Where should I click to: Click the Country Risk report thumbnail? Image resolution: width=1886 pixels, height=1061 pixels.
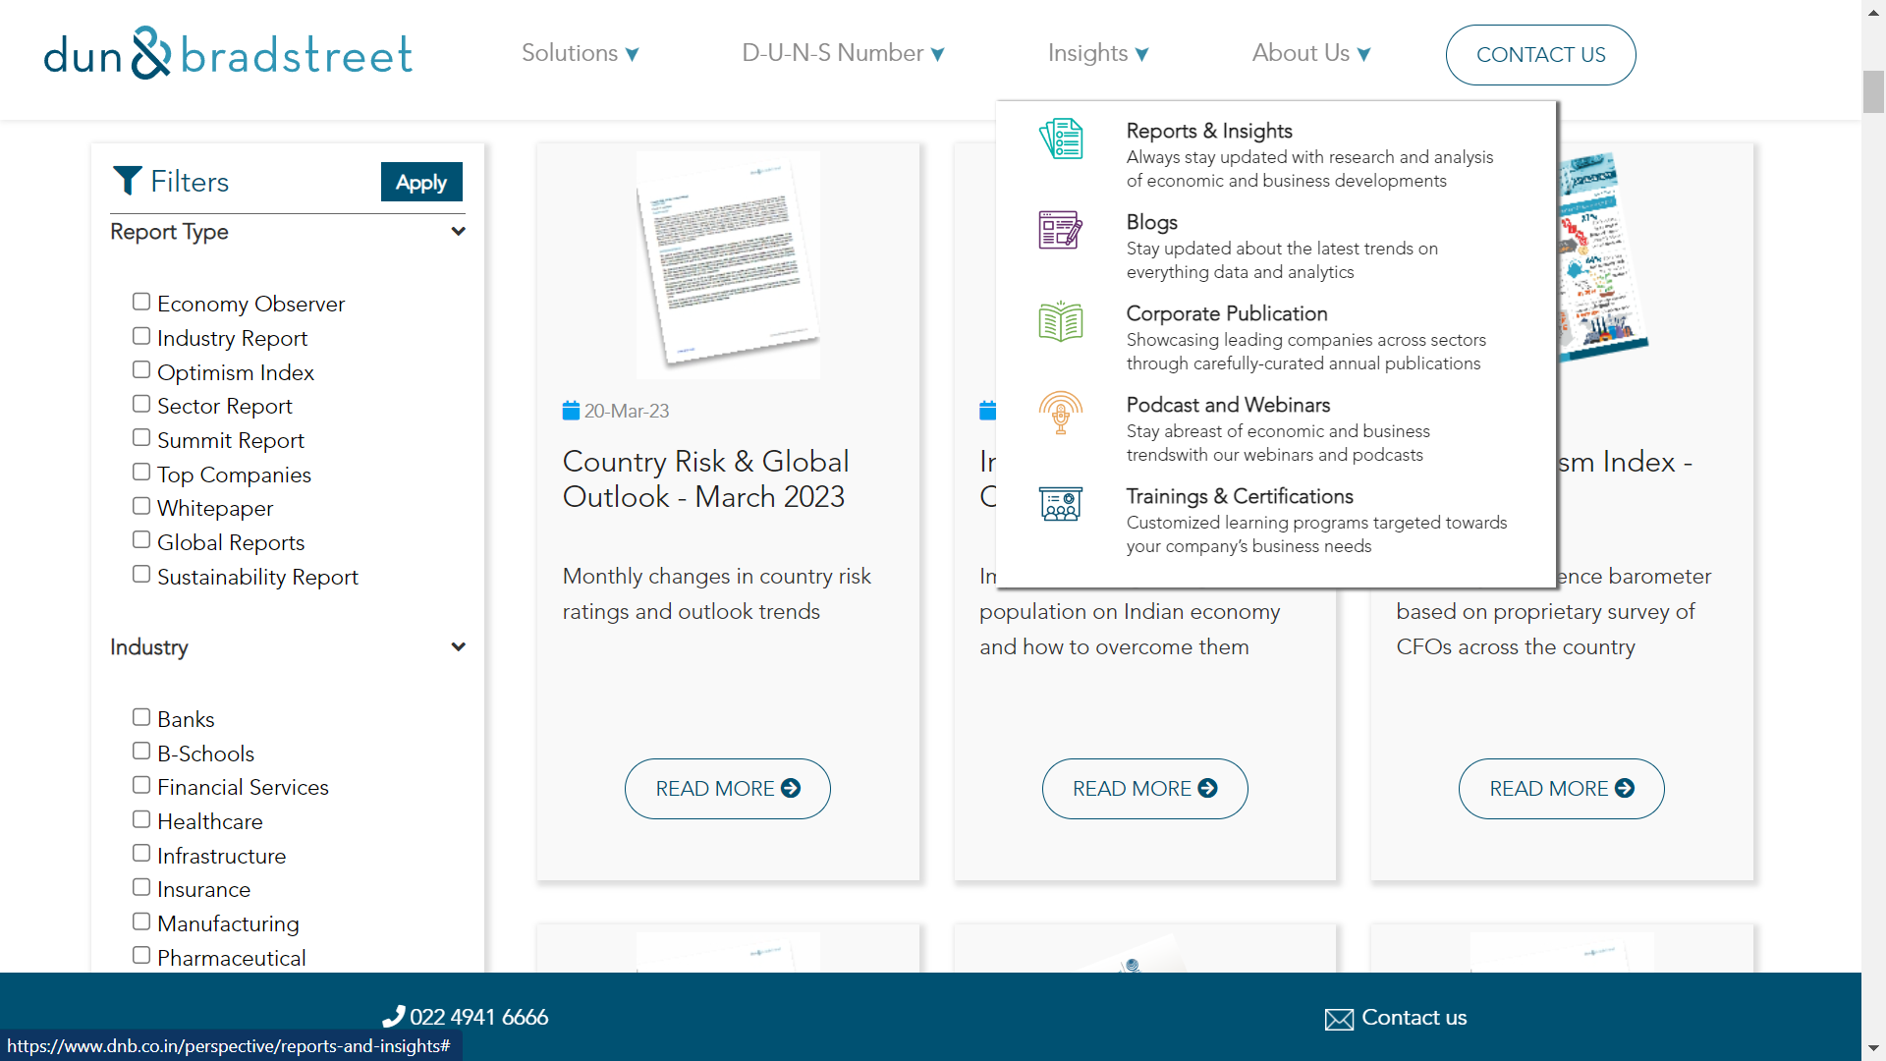728,263
